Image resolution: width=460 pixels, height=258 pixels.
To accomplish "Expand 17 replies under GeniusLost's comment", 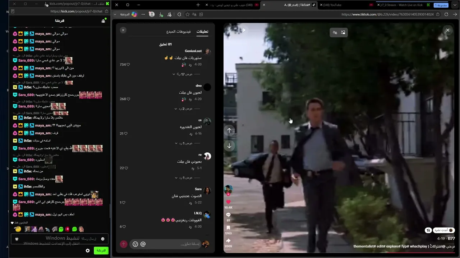I will pyautogui.click(x=186, y=74).
